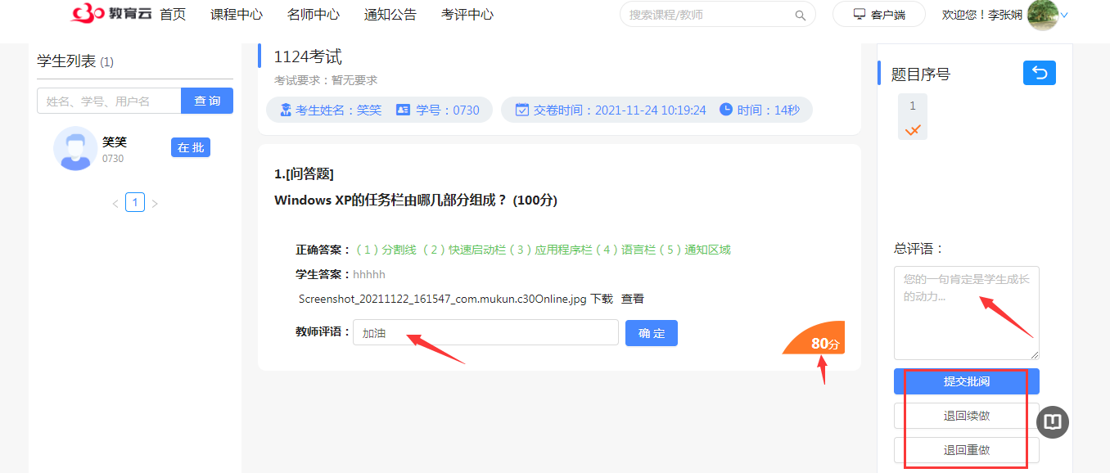The image size is (1110, 473).
Task: Click the 教师评语 input field
Action: pyautogui.click(x=485, y=333)
